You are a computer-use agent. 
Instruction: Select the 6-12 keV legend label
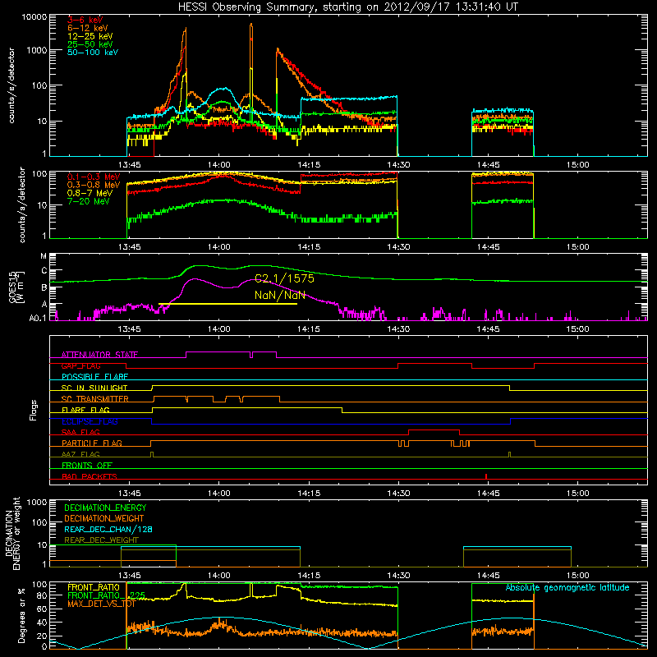click(x=88, y=28)
